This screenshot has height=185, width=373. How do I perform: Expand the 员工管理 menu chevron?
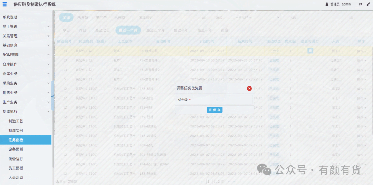48,27
